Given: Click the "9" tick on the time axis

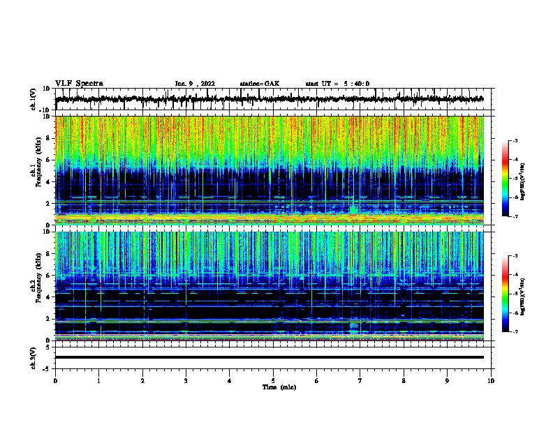Looking at the screenshot, I should [x=447, y=381].
